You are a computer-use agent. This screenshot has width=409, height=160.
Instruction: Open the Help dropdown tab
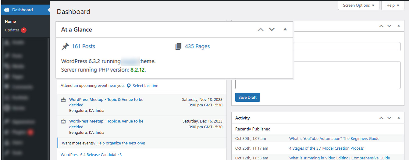[393, 5]
